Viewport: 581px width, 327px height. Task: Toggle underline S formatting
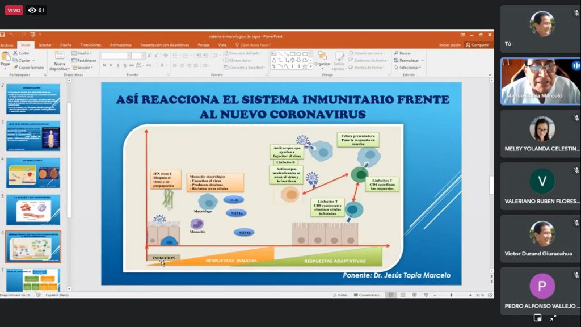coord(118,65)
